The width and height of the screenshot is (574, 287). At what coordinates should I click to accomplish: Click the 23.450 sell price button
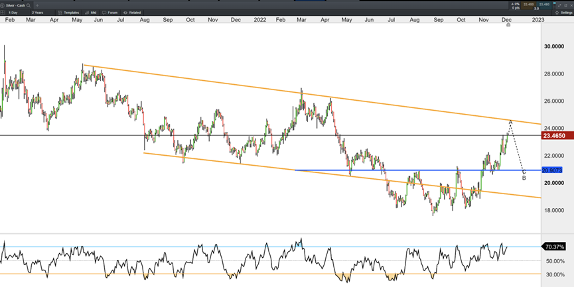tap(528, 5)
